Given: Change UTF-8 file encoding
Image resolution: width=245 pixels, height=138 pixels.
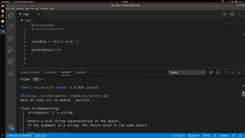Looking at the screenshot, I should 206,135.
